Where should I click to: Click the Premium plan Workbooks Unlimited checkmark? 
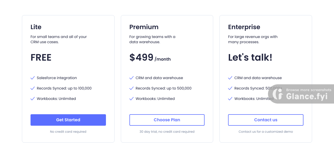pos(132,99)
